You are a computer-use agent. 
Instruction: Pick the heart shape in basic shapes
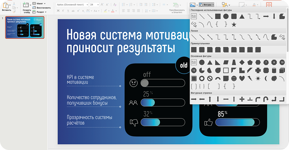point(242,78)
